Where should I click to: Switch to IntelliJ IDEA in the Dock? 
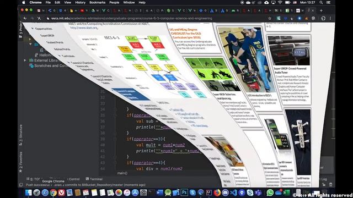coord(208,193)
